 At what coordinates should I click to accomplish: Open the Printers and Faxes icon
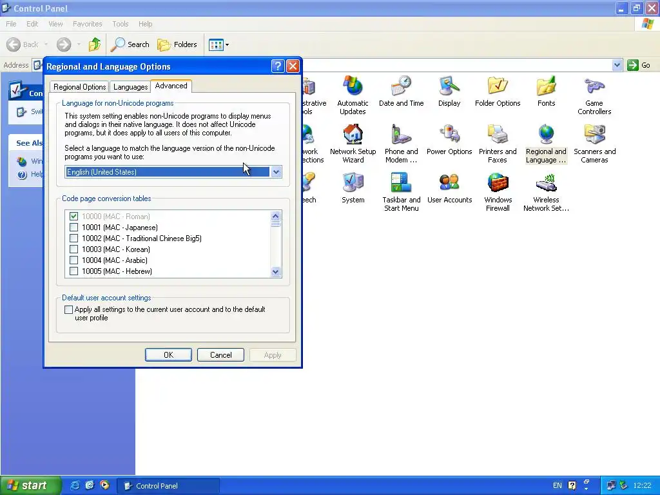click(x=498, y=143)
